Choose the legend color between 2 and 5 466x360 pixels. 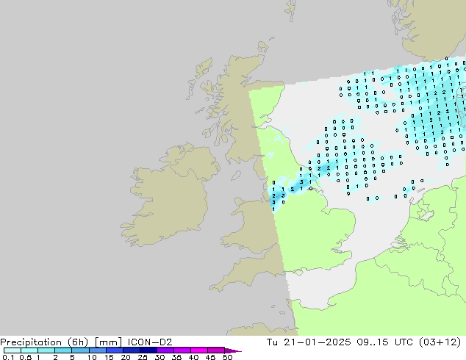(x=63, y=350)
